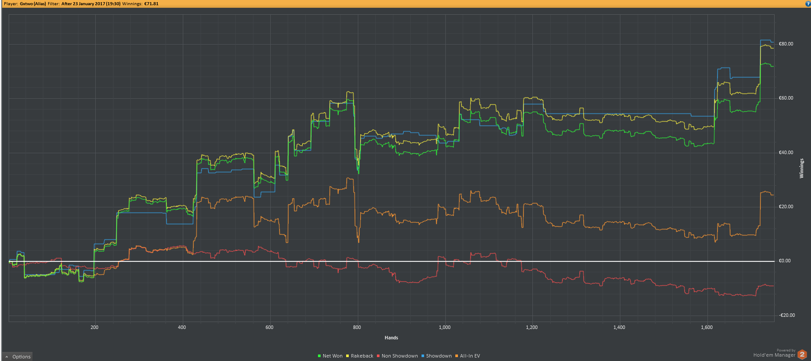Click the 1,000 hands x-axis label
The height and width of the screenshot is (361, 811).
click(x=445, y=328)
